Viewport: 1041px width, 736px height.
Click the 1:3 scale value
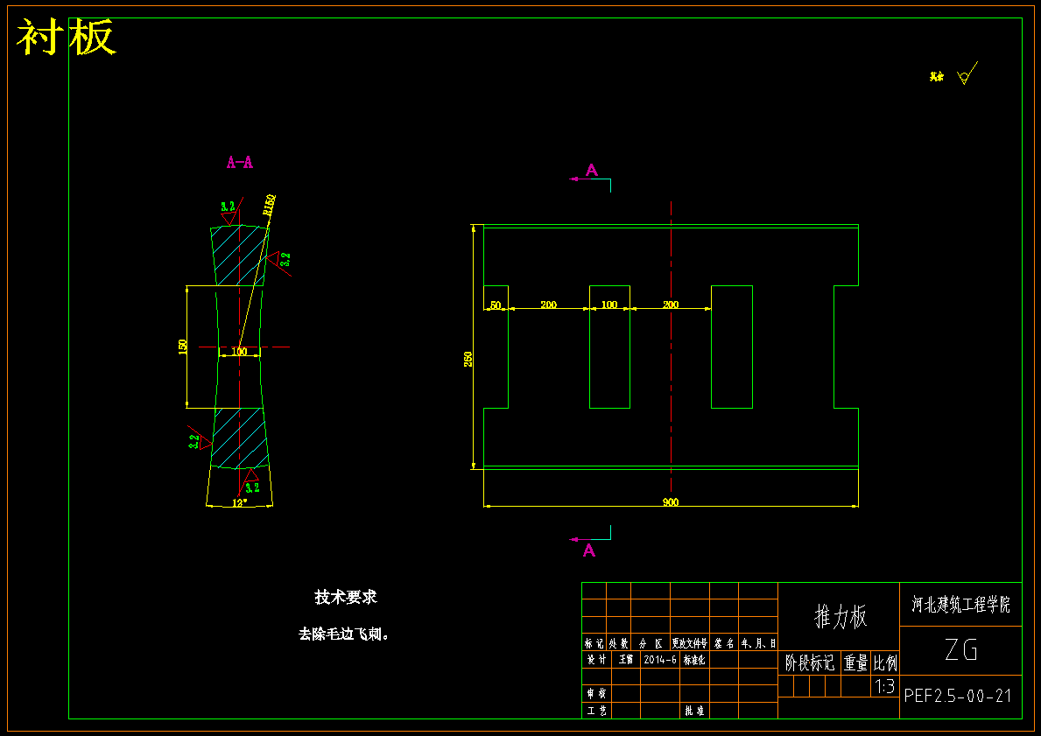884,686
